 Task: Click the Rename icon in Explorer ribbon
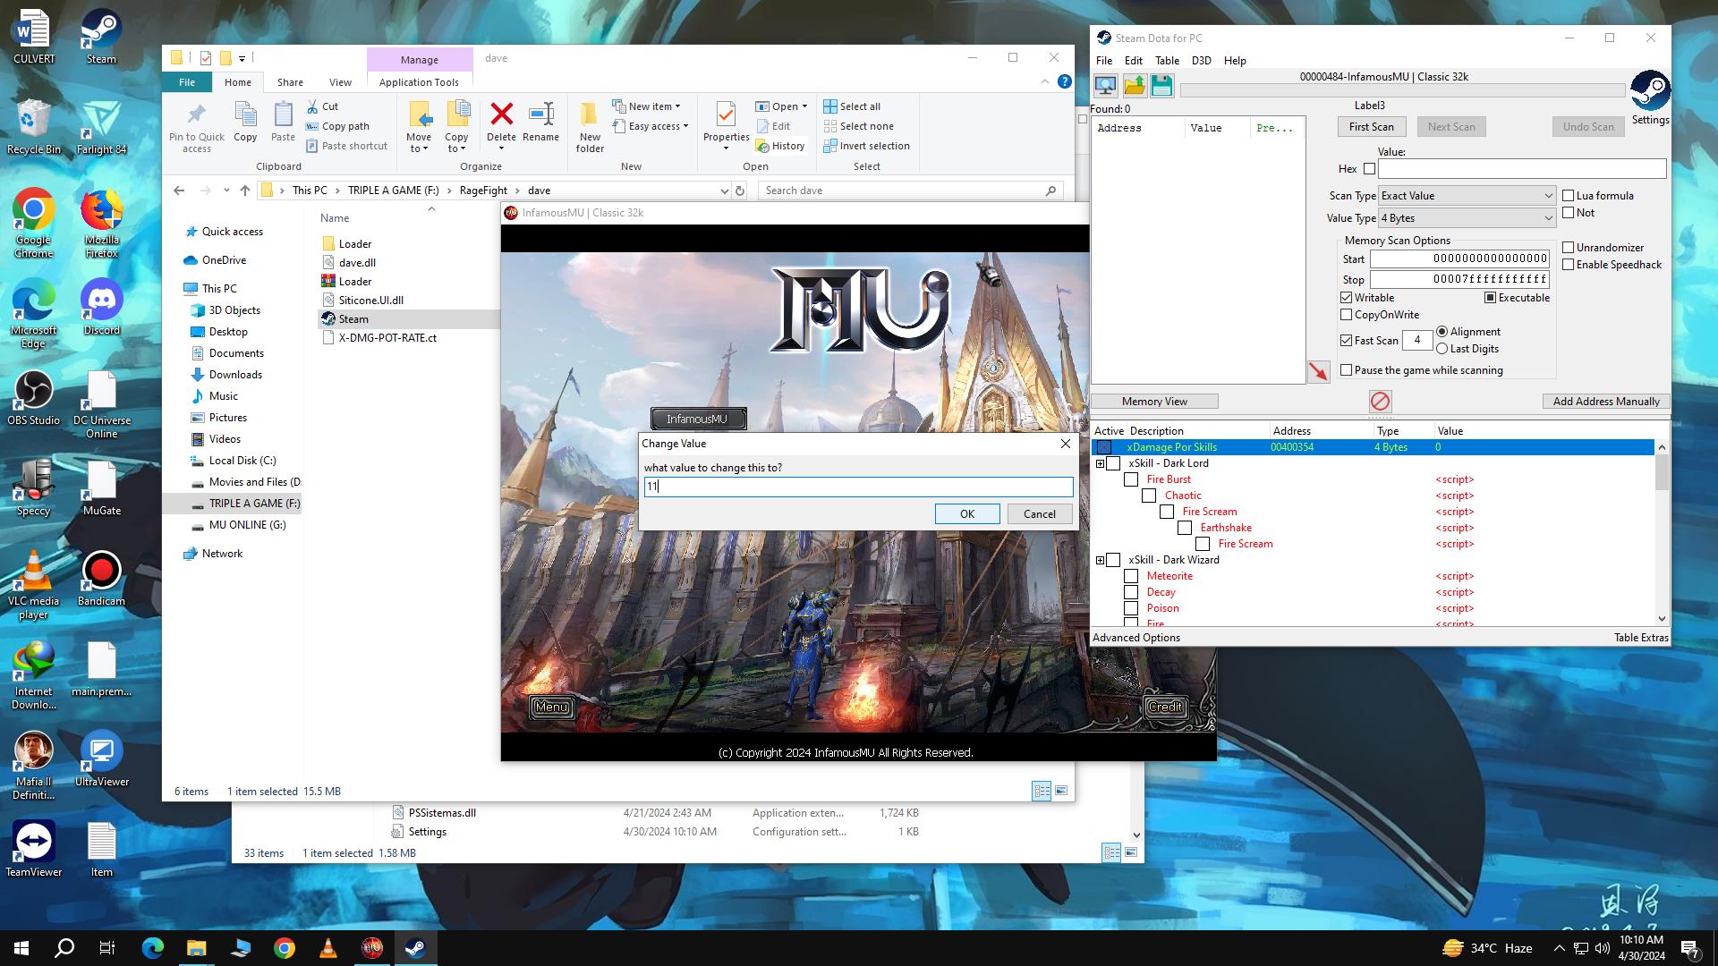coord(540,114)
